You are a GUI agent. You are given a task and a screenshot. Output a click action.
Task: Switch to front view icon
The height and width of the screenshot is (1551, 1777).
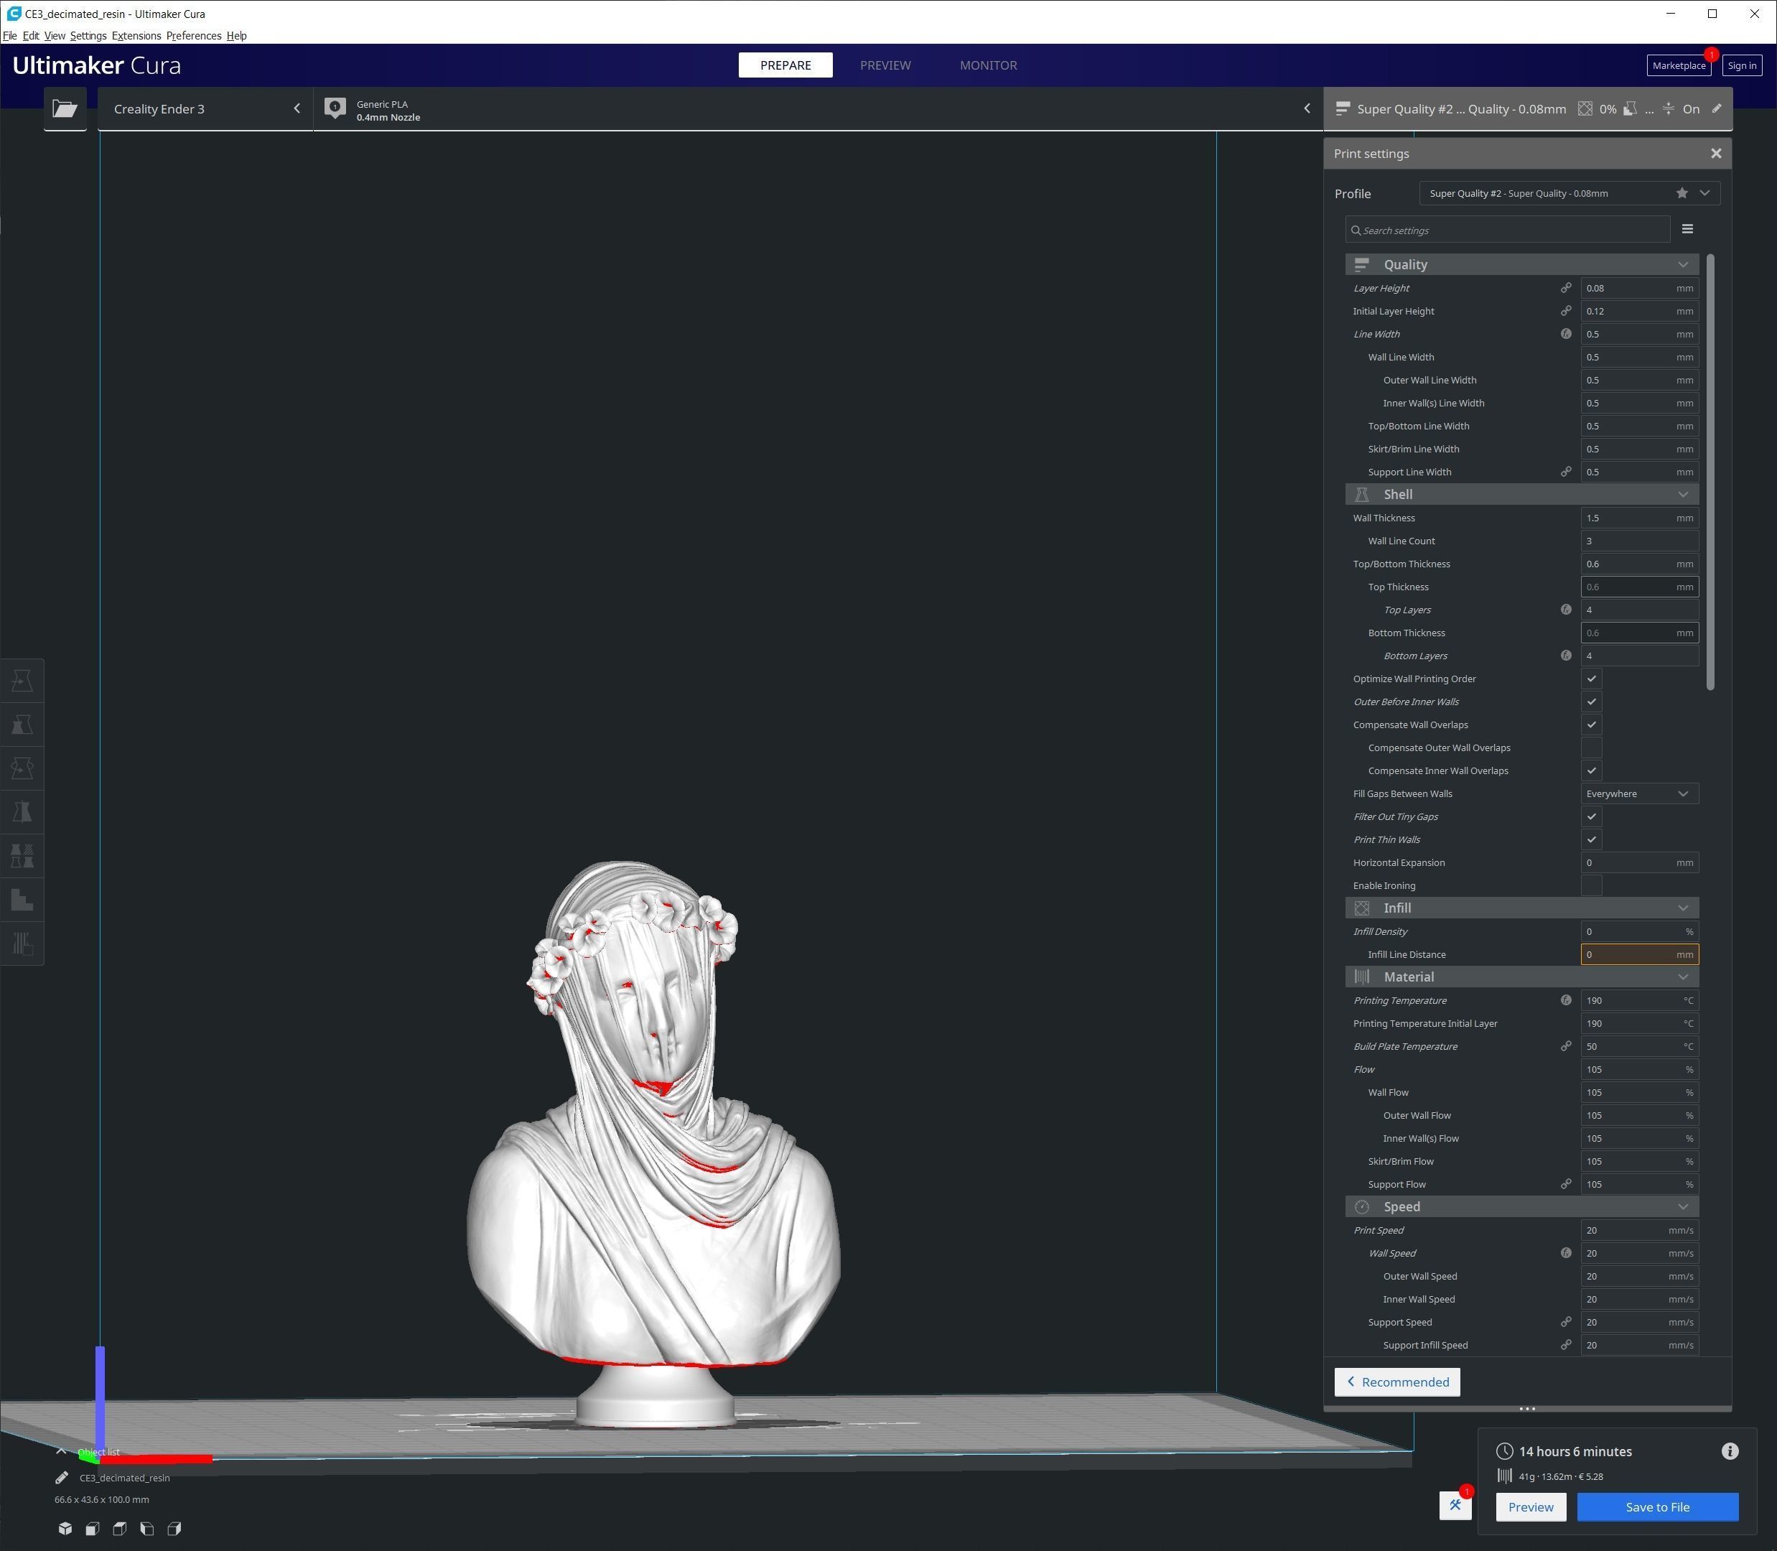click(93, 1529)
